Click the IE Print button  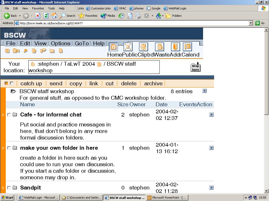click(138, 16)
